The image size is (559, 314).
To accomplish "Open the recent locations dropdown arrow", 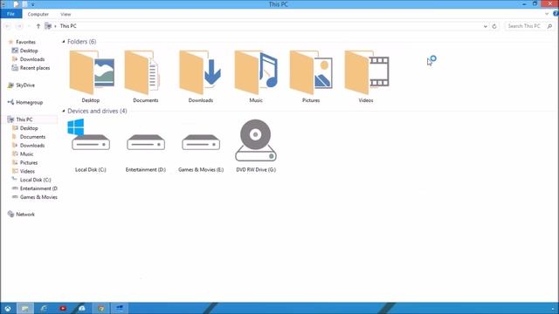I will pyautogui.click(x=29, y=26).
